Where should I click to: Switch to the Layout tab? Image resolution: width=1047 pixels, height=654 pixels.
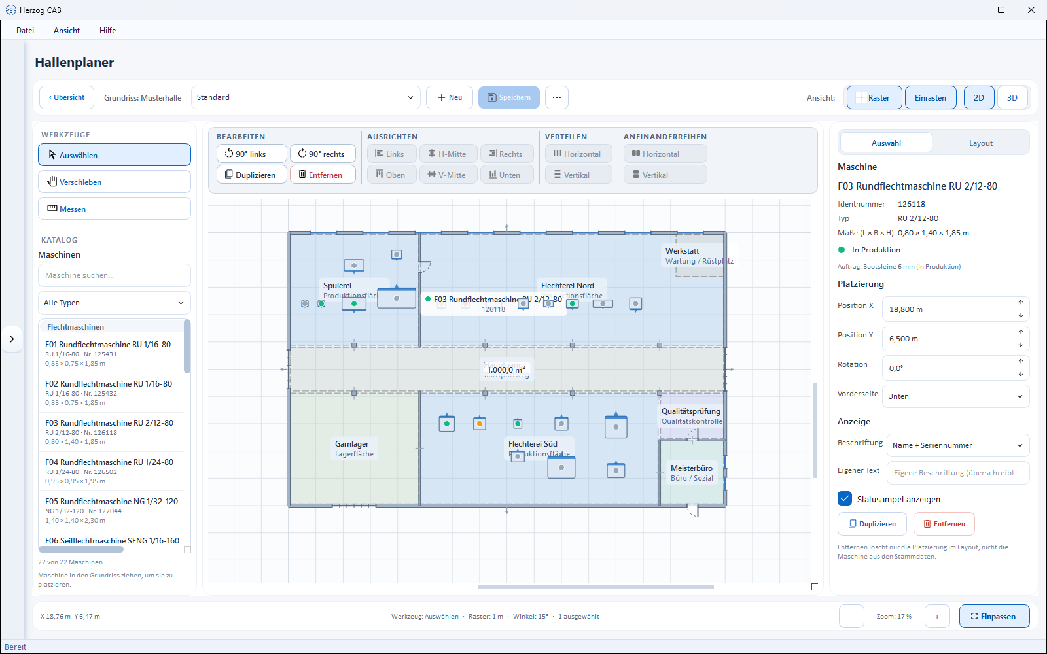tap(980, 143)
